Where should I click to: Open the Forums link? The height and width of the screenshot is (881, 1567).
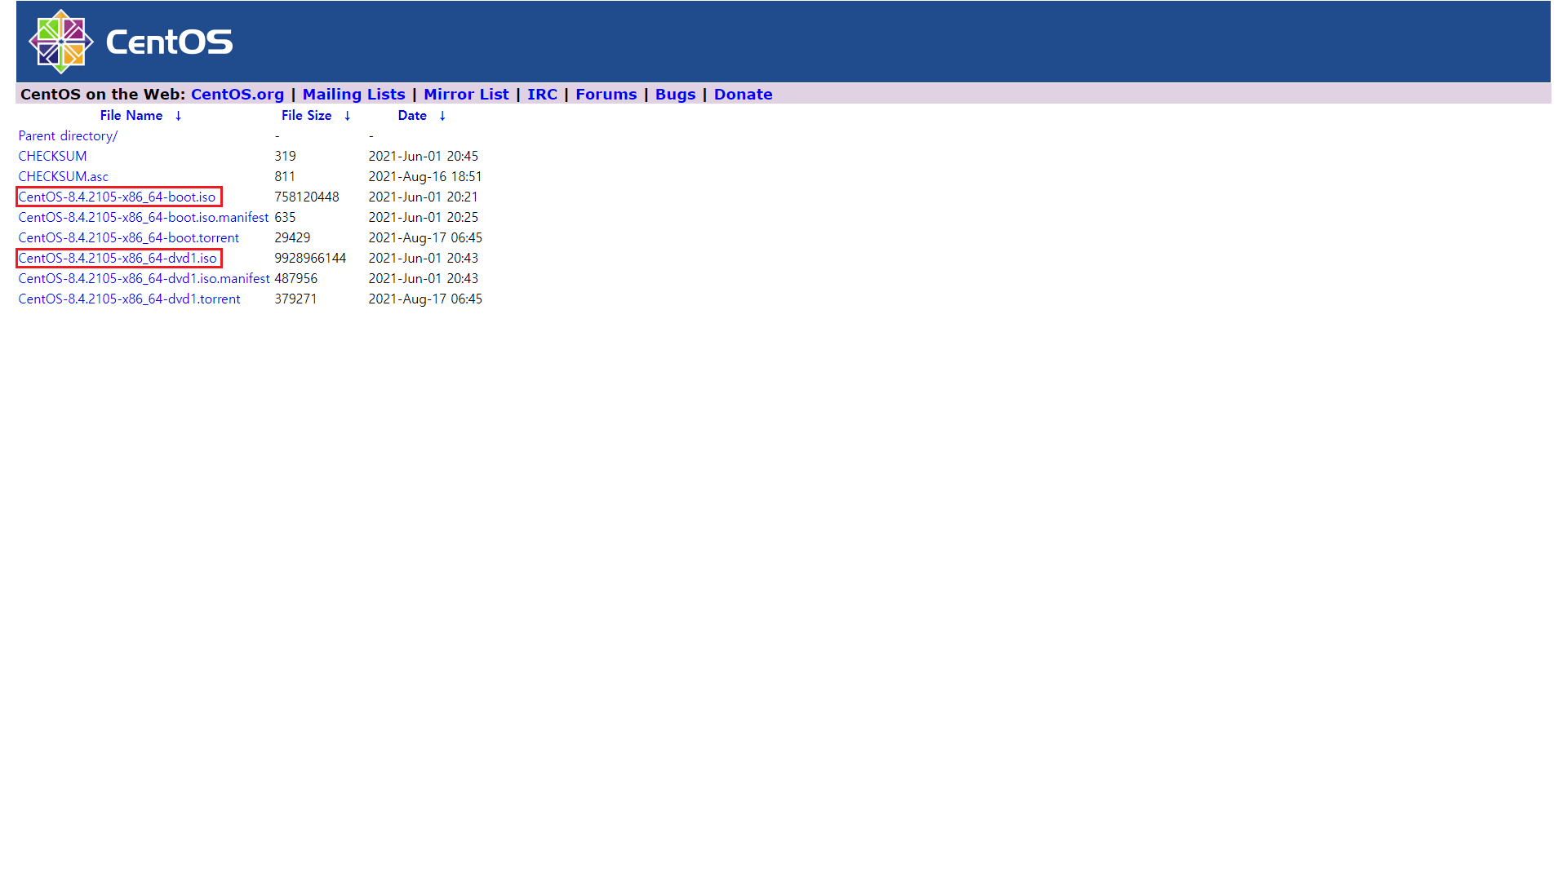coord(606,95)
